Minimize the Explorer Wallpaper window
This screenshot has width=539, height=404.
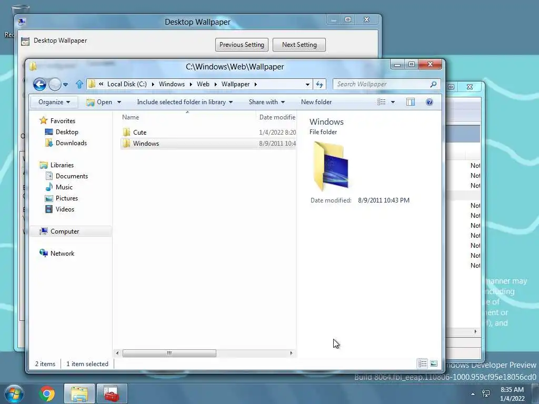point(397,64)
